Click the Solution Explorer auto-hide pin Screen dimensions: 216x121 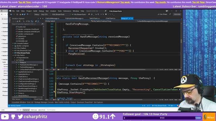40,18
